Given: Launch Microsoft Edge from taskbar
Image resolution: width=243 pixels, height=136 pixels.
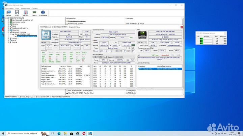Looking at the screenshot, I should click(x=59, y=133).
